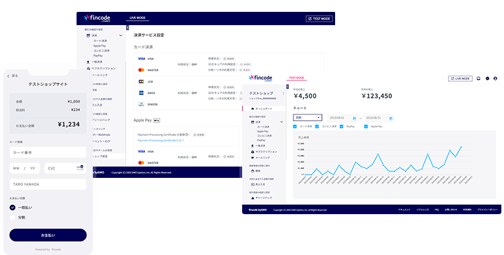Open the chart start date field
Viewport: 504px width, 255px height.
click(x=342, y=118)
